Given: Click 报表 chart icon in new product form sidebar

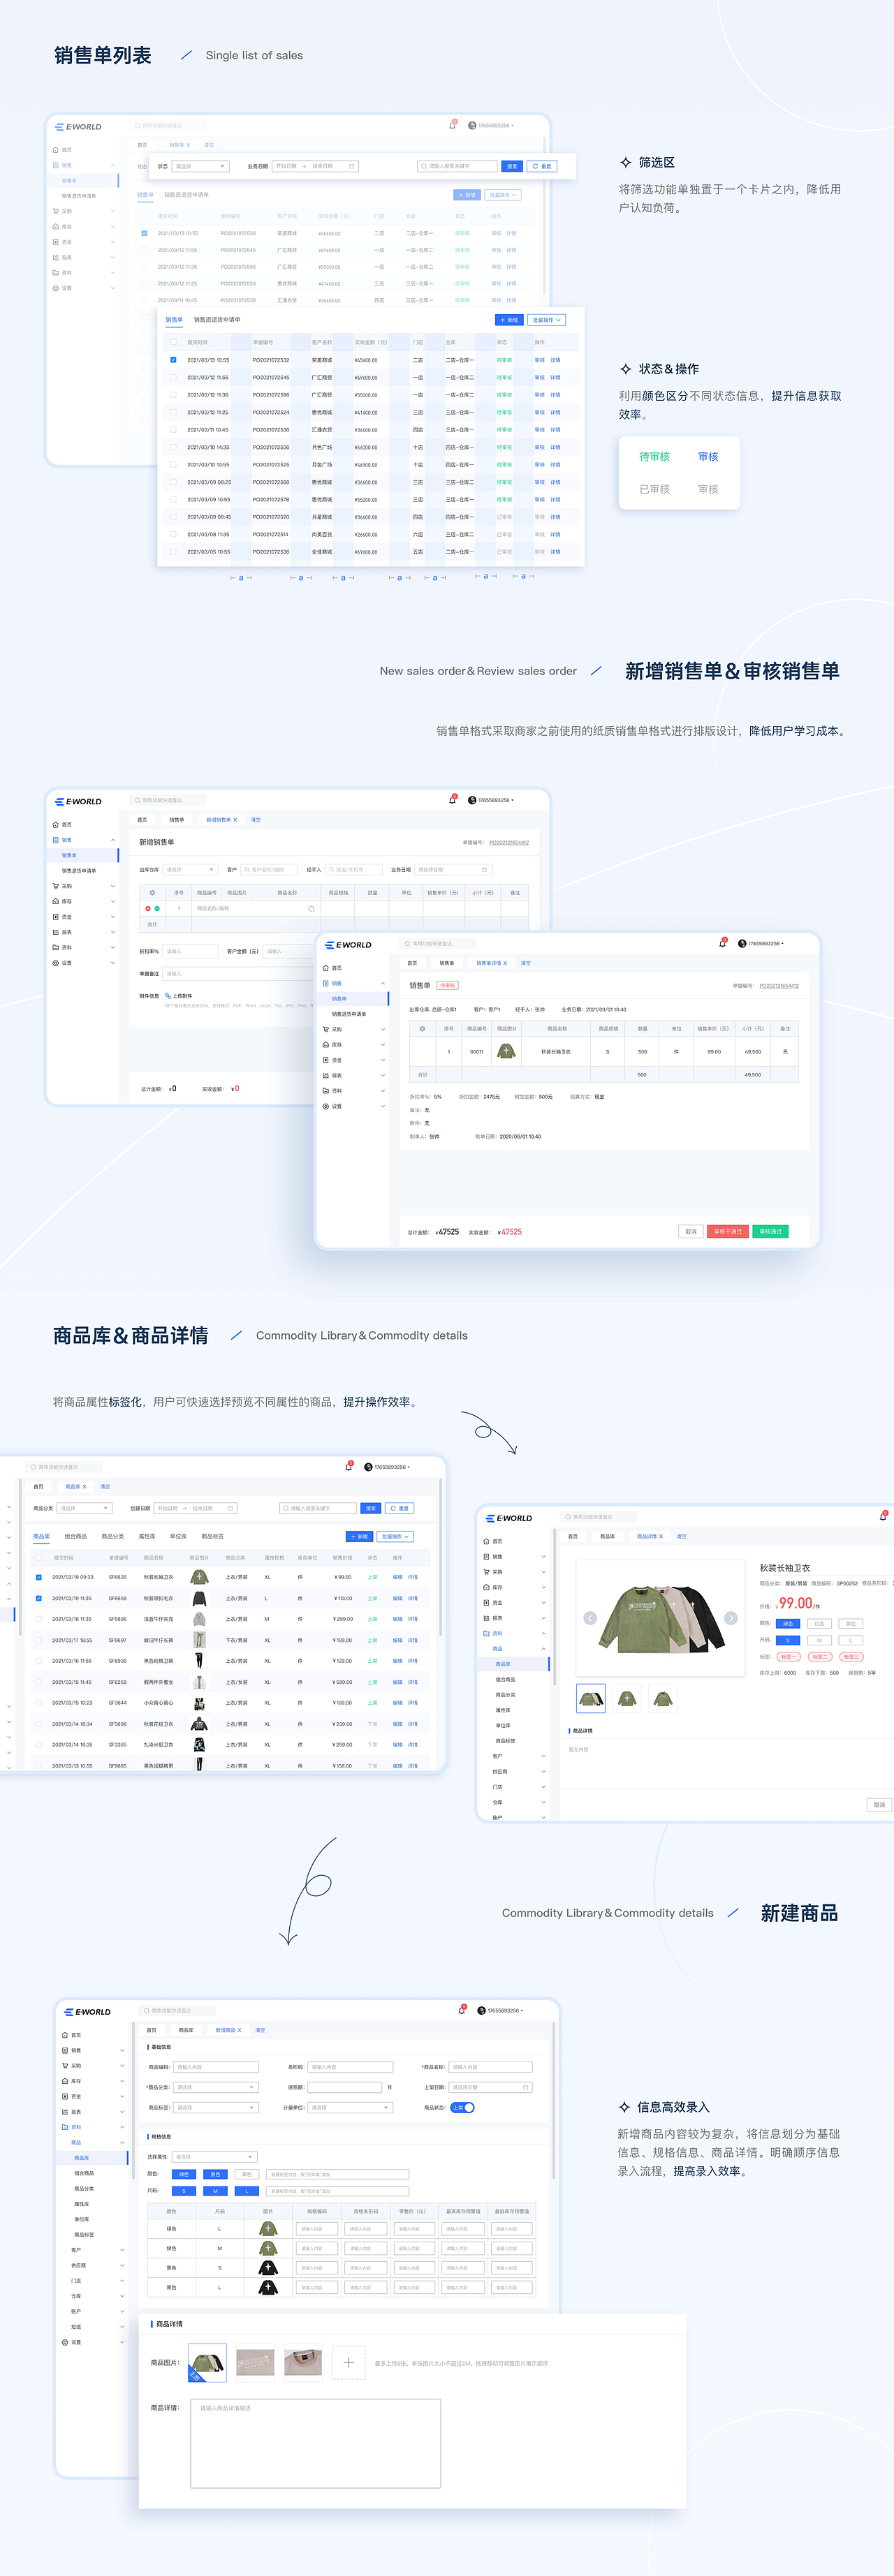Looking at the screenshot, I should 65,2112.
